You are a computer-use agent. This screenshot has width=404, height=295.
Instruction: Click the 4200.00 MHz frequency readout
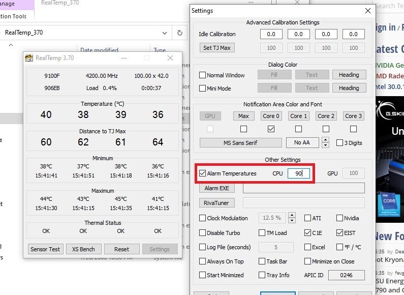pos(102,76)
